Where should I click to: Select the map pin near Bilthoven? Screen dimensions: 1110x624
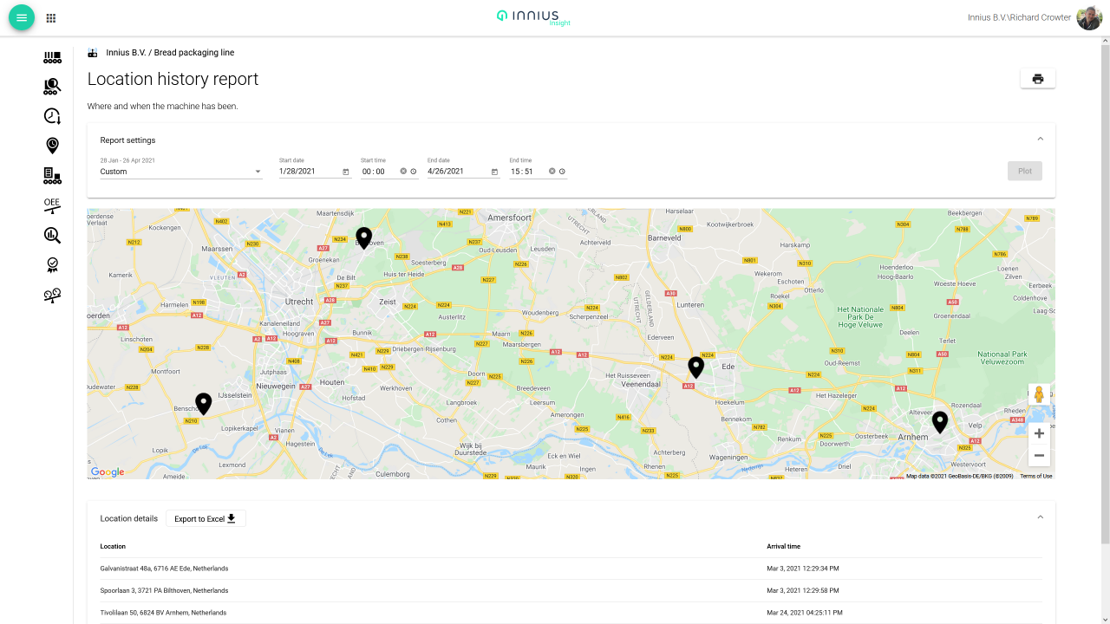tap(364, 238)
